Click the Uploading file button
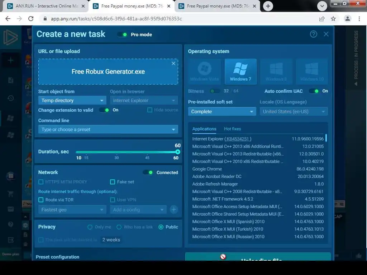This screenshot has width=367, height=275. pyautogui.click(x=258, y=257)
